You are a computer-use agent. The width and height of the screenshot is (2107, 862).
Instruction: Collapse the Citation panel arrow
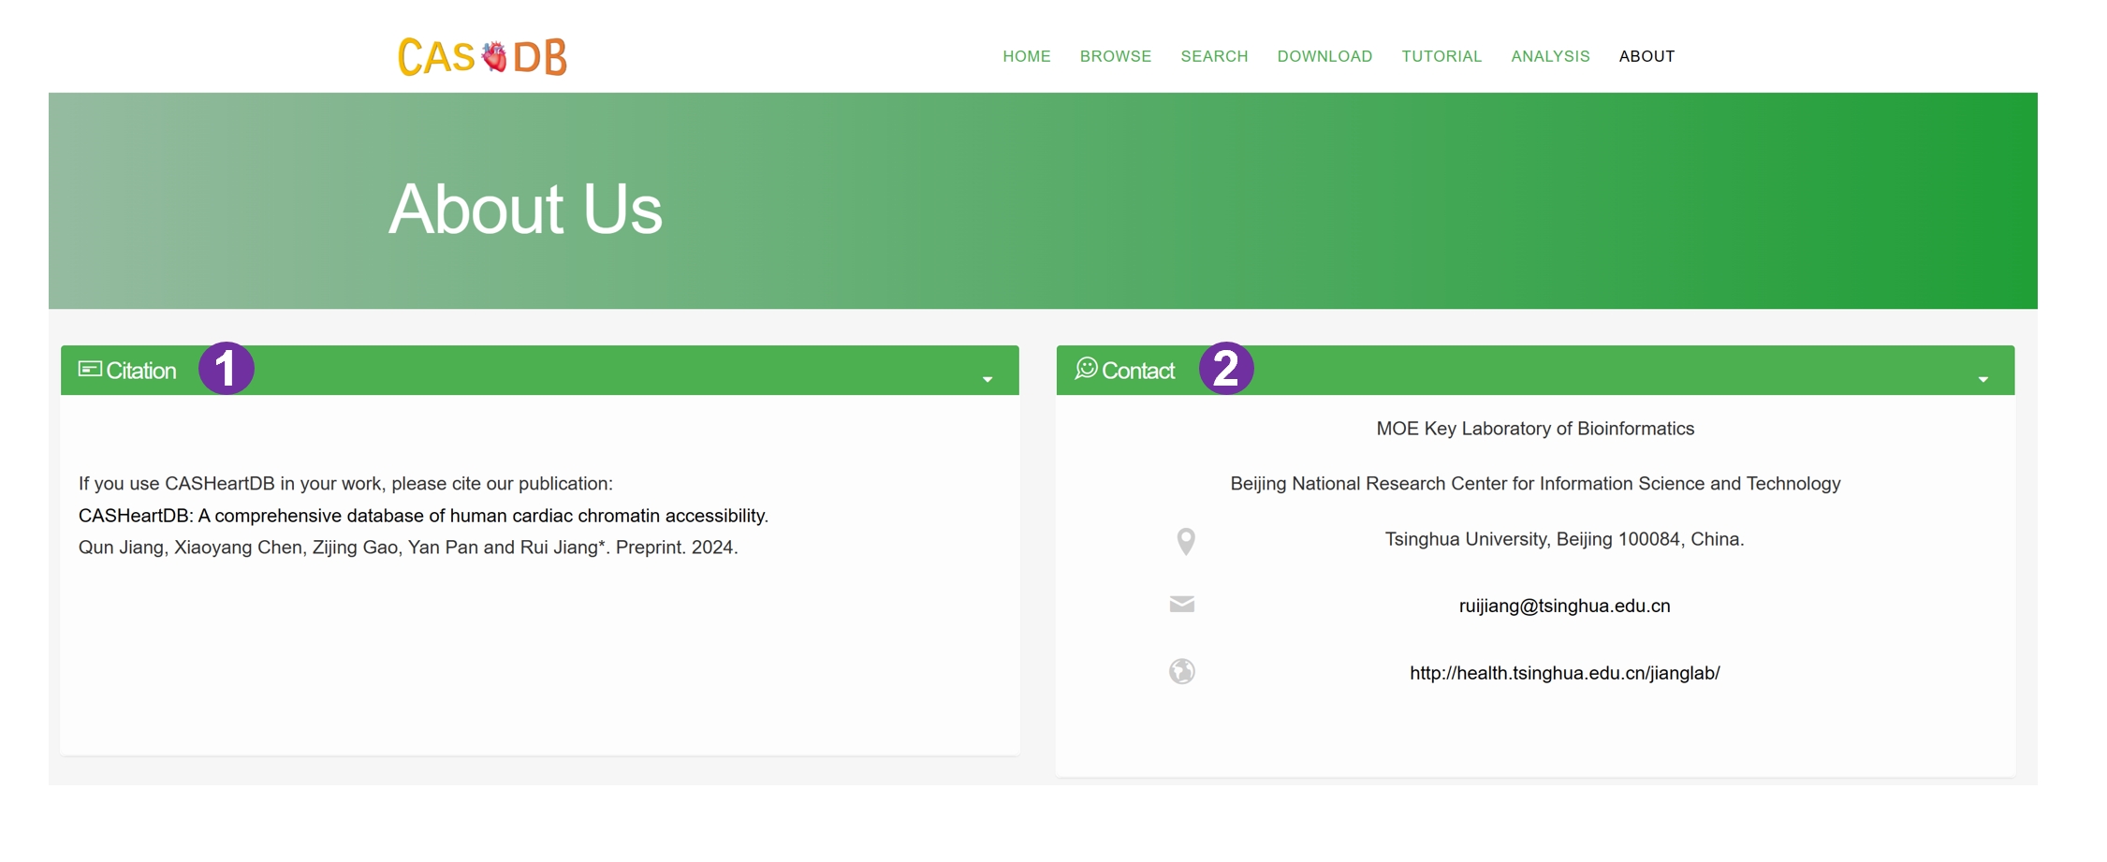click(987, 379)
